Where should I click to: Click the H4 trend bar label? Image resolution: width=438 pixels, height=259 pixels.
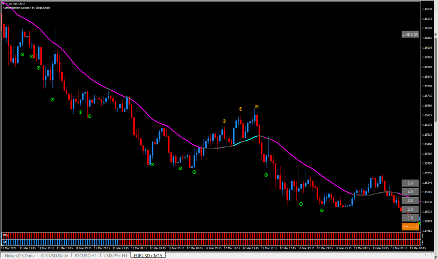click(x=5, y=242)
